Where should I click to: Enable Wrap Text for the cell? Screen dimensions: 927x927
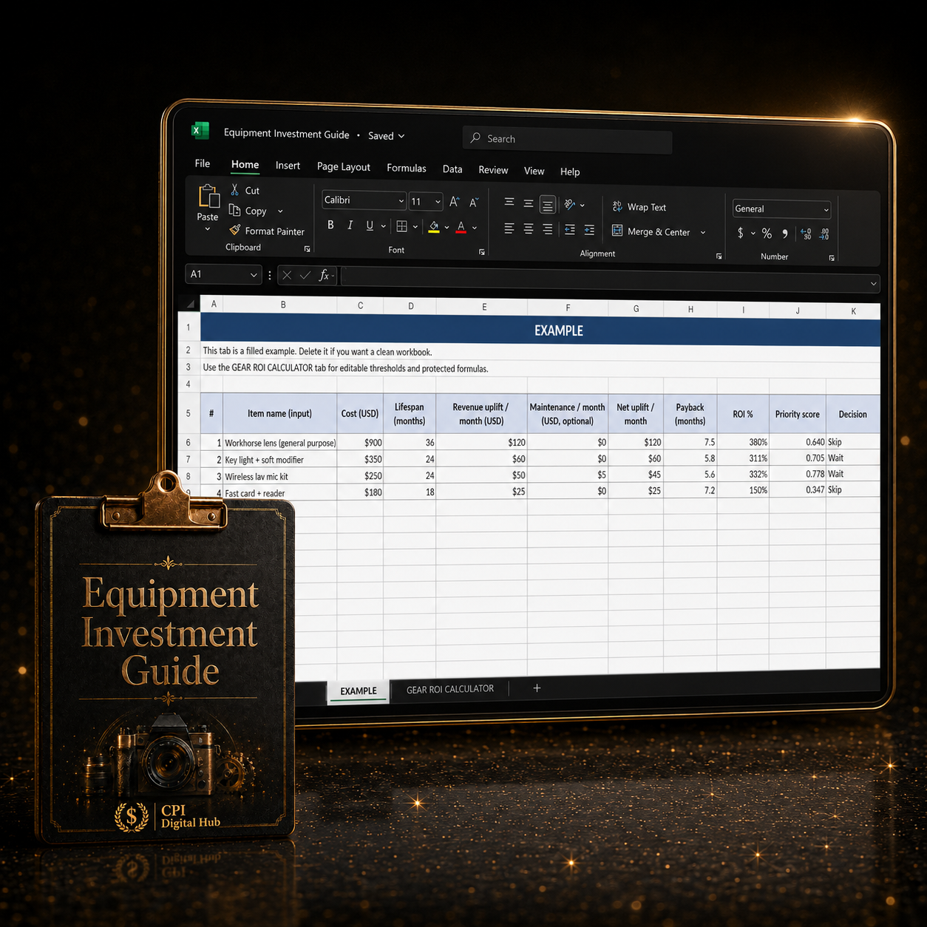click(x=639, y=207)
